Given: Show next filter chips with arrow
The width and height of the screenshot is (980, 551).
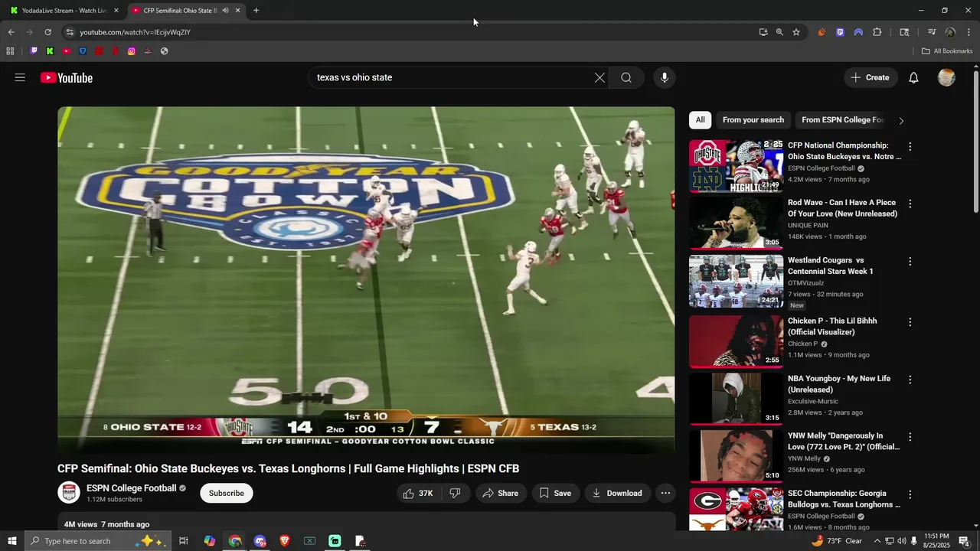Looking at the screenshot, I should (901, 121).
